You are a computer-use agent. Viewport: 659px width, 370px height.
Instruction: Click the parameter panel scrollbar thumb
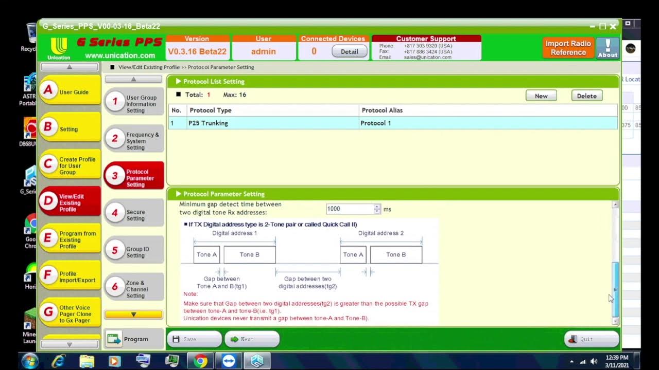pos(615,289)
